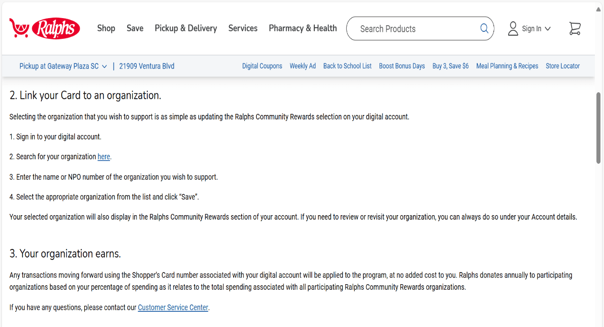
Task: Go to Meal Planning & Recipes
Action: (x=507, y=66)
